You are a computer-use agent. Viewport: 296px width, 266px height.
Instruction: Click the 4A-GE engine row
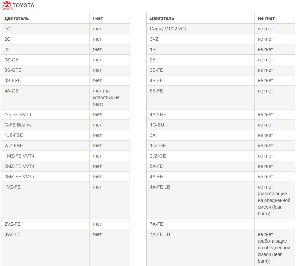[x=12, y=91]
